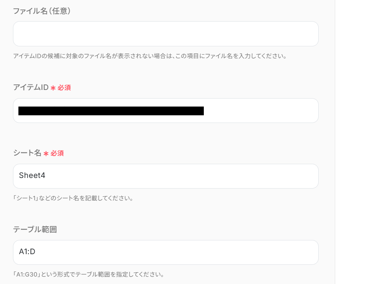Click the vertical divider beside the form

335,141
